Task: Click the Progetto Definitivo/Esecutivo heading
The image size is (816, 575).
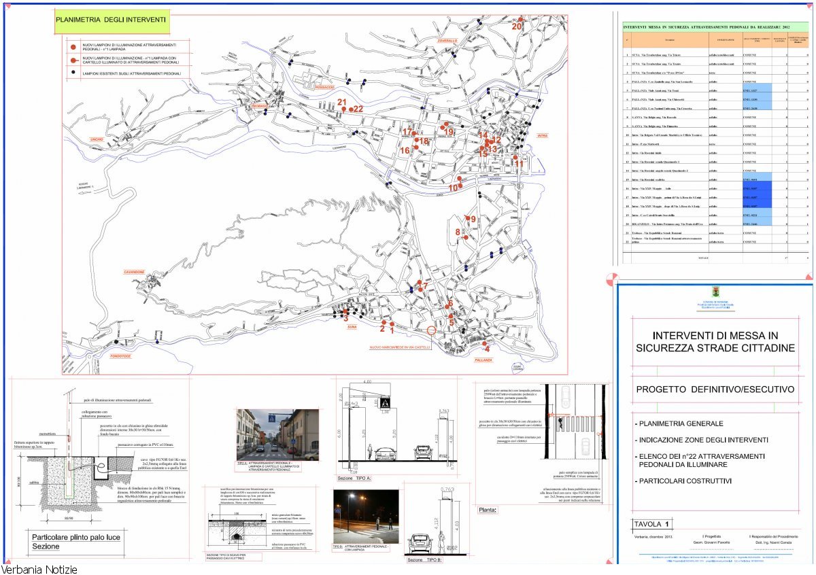Action: pyautogui.click(x=715, y=389)
